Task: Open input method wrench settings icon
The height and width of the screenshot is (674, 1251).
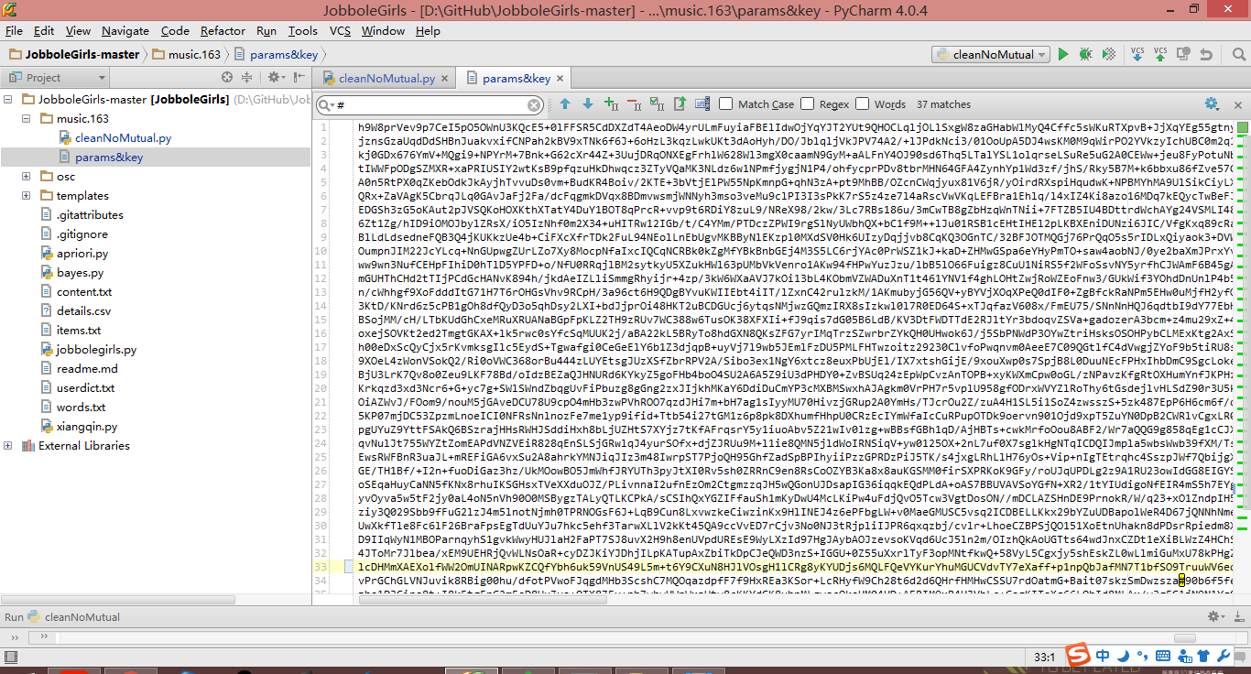Action: 1223,656
